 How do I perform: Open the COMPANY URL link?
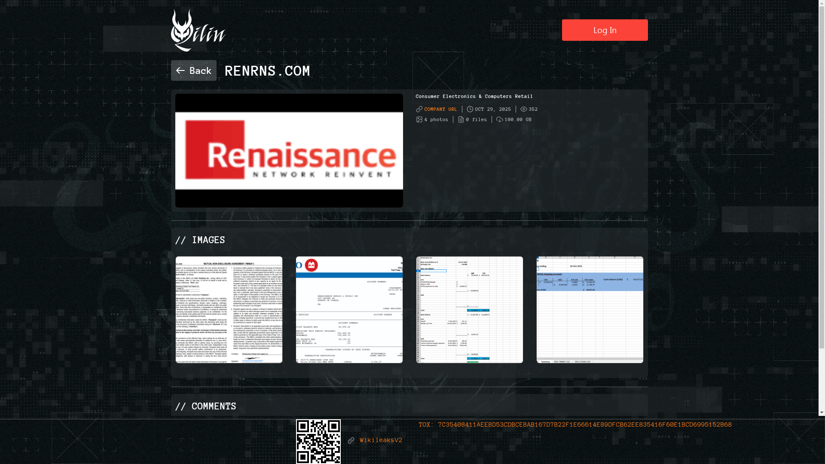(x=440, y=109)
